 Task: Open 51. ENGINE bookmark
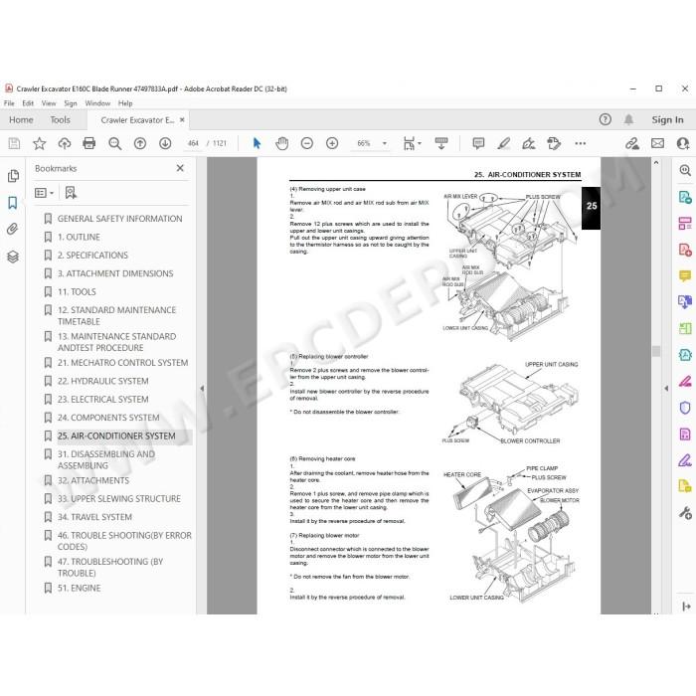(x=79, y=589)
